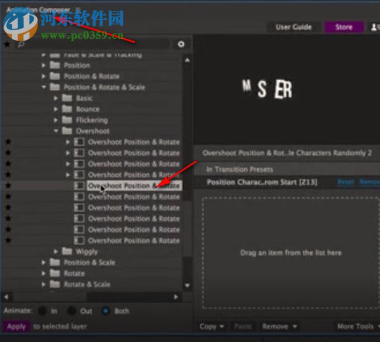Select the Both animate radio button
This screenshot has height=342, width=380.
pyautogui.click(x=105, y=311)
